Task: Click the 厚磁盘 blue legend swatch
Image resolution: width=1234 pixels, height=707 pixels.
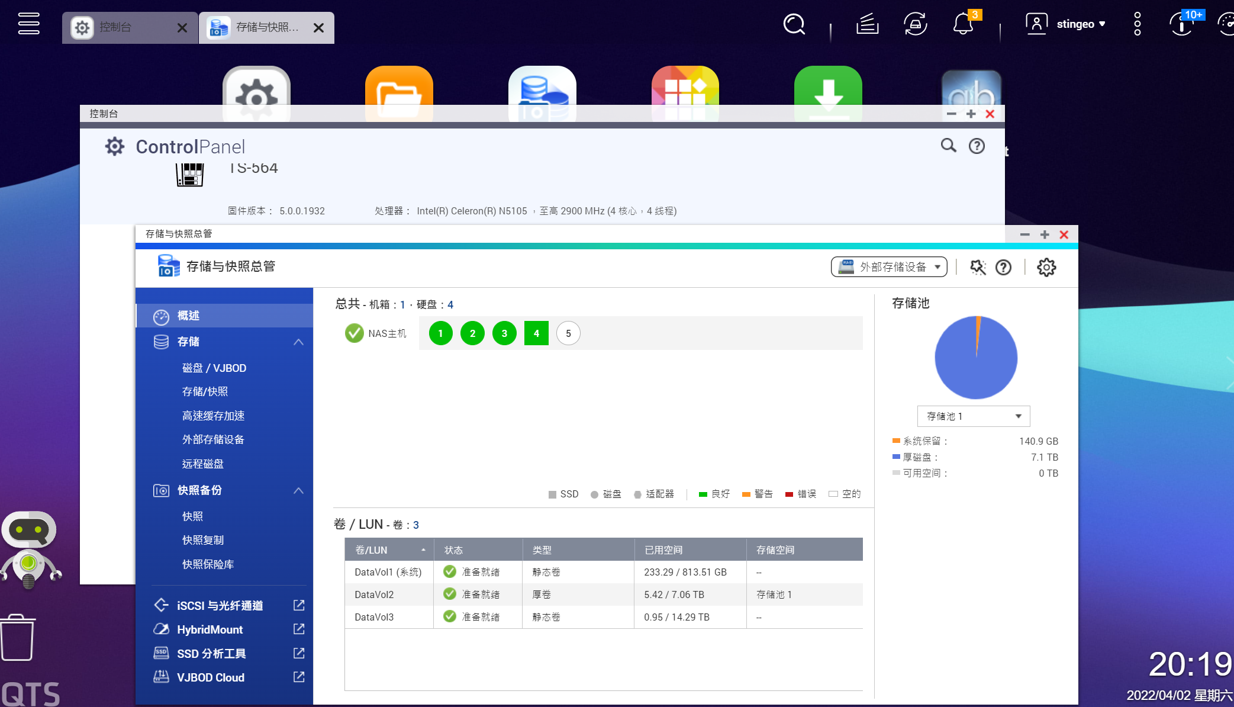Action: tap(896, 457)
